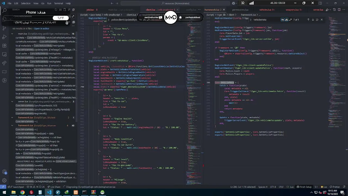Collapse the server.lua search results group

coord(12,102)
